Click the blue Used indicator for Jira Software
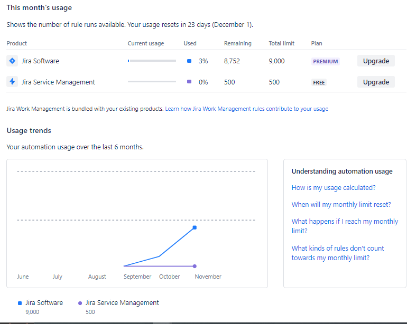407x324 pixels. (189, 61)
